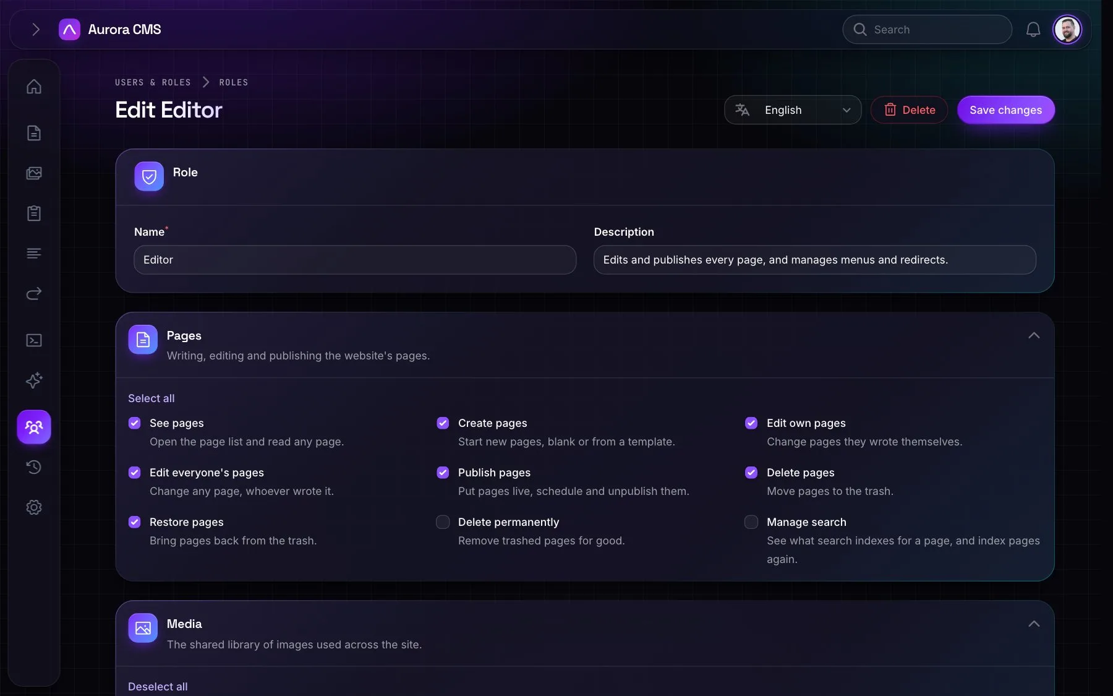Click 'Start new pages, blank or from a template.'
This screenshot has width=1113, height=696.
(566, 442)
